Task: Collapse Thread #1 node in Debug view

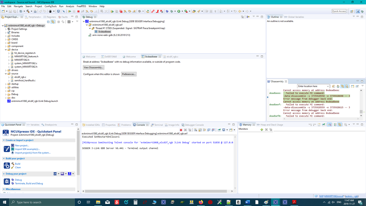Action: coord(90,28)
